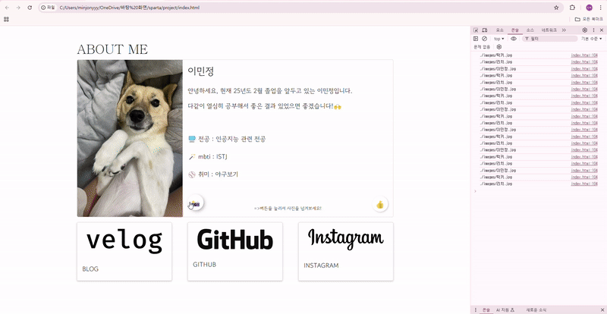Click the round photo button under the cursor
This screenshot has width=607, height=314.
click(x=196, y=203)
